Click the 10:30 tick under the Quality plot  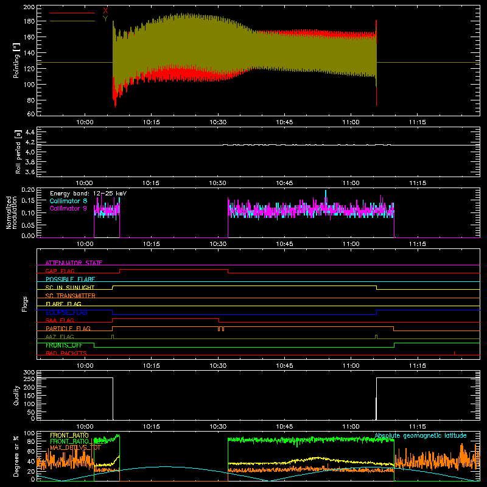pyautogui.click(x=218, y=427)
